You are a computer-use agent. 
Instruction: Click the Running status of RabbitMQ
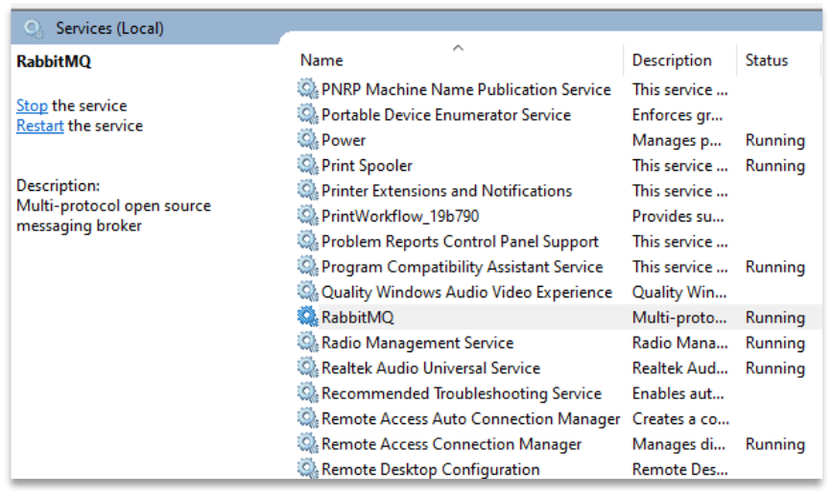[x=775, y=318]
